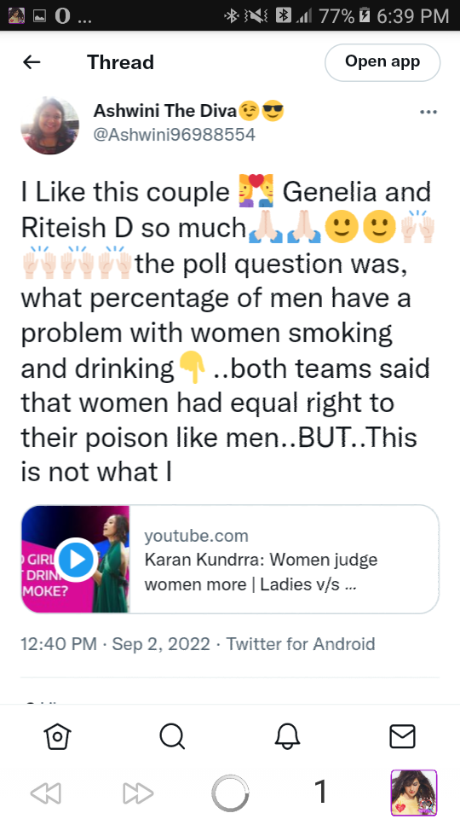The height and width of the screenshot is (819, 460).
Task: Open Ashwini The Diva's profile picture
Action: point(50,125)
